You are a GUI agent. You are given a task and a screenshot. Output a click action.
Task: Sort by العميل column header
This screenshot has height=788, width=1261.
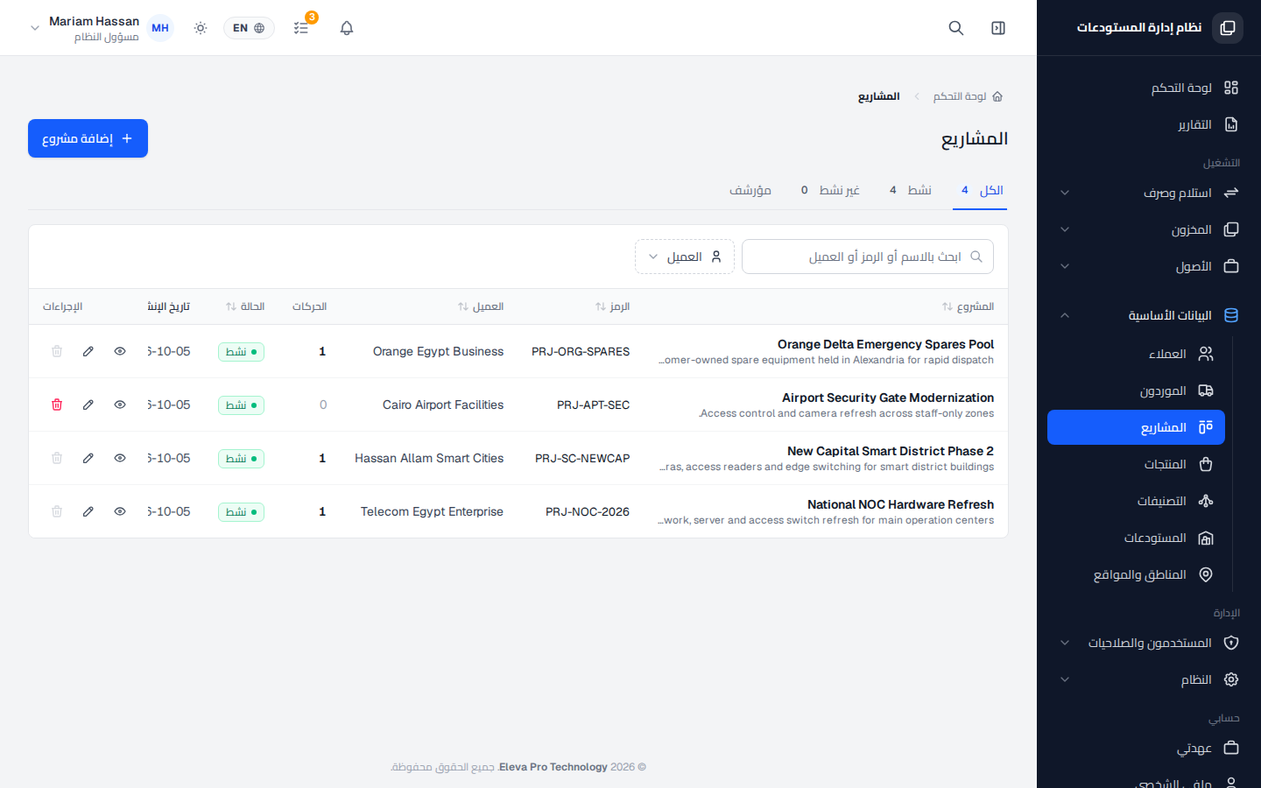point(481,306)
